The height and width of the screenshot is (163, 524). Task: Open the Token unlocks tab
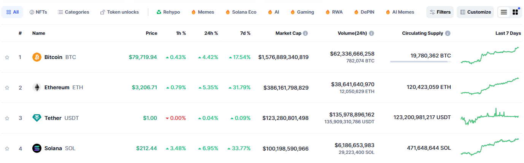(119, 12)
